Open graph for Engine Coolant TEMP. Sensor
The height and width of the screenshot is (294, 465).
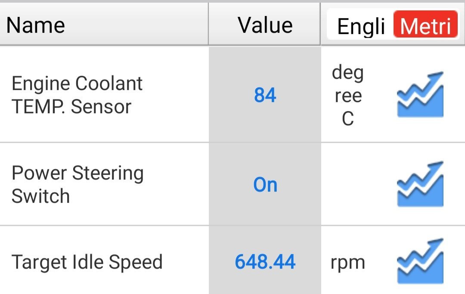420,95
